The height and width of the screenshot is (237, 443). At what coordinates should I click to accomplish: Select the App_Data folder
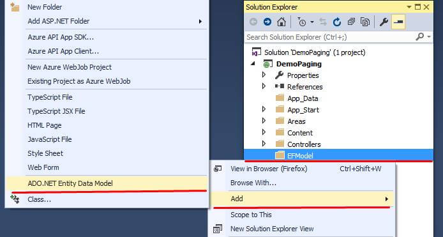tap(303, 98)
